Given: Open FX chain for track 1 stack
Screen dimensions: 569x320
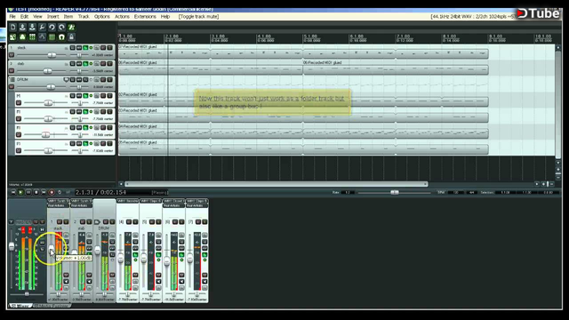Looking at the screenshot, I should tap(85, 47).
